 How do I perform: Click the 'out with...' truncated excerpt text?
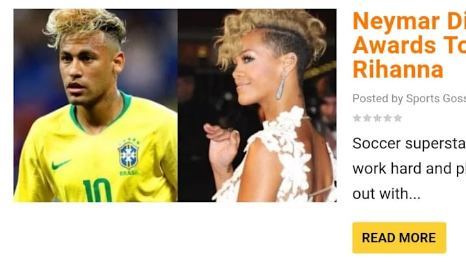(386, 193)
